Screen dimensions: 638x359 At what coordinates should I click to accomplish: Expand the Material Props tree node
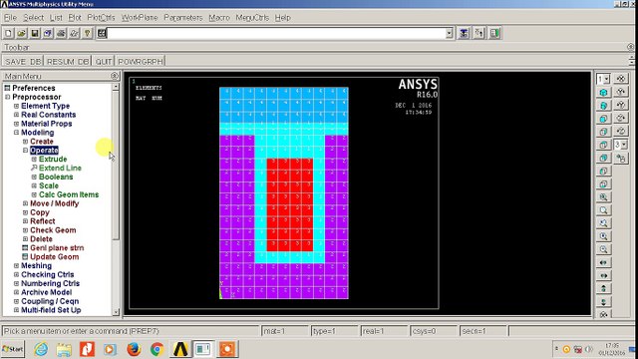(x=16, y=124)
